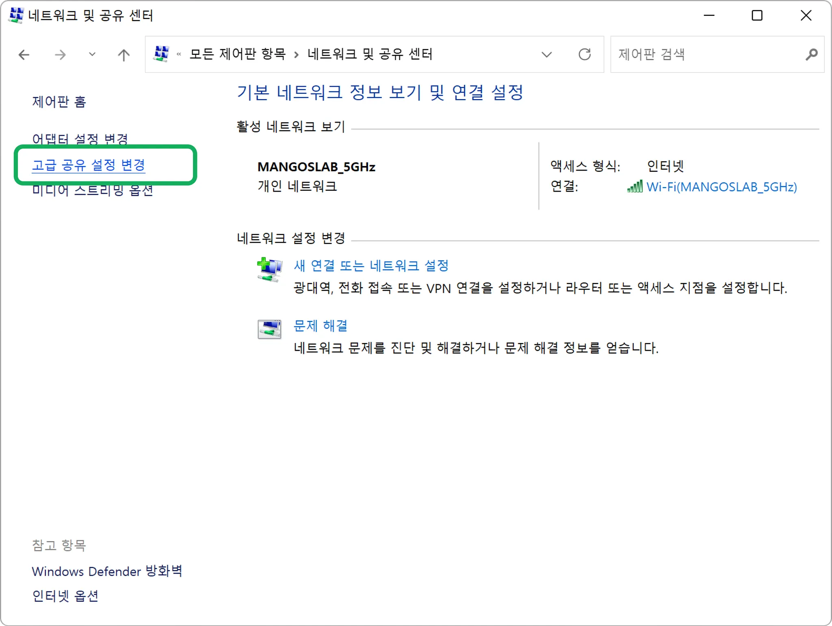
Task: Click the refresh icon in address bar
Action: (585, 54)
